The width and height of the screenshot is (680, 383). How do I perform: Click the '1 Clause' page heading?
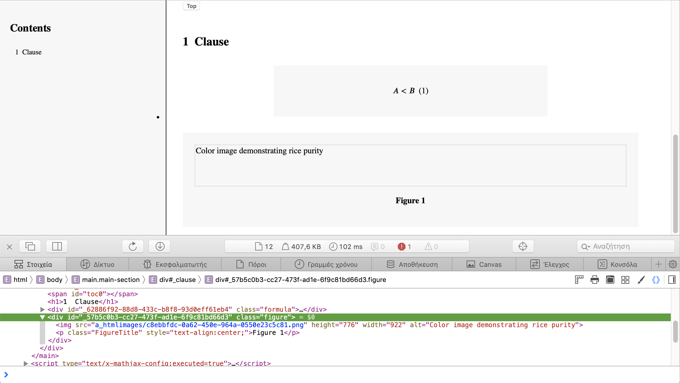pos(206,42)
